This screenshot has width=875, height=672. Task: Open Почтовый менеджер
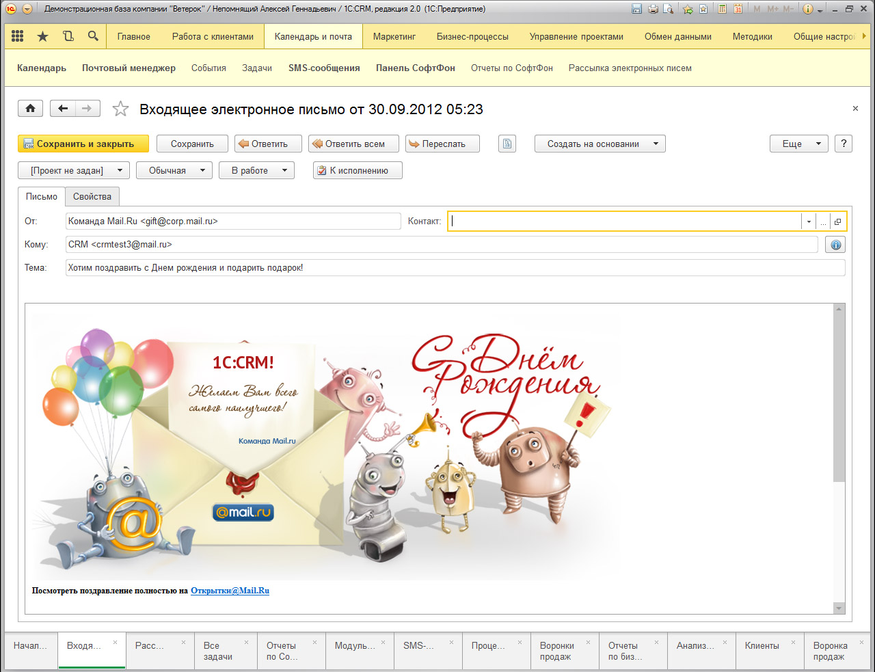click(129, 68)
